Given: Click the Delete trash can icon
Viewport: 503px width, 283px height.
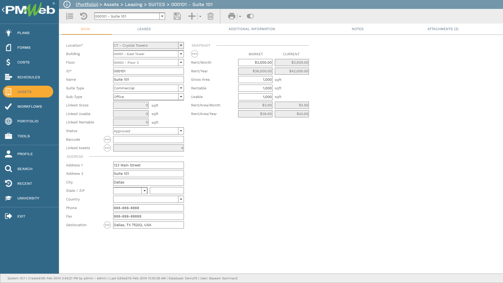Looking at the screenshot, I should (x=210, y=16).
